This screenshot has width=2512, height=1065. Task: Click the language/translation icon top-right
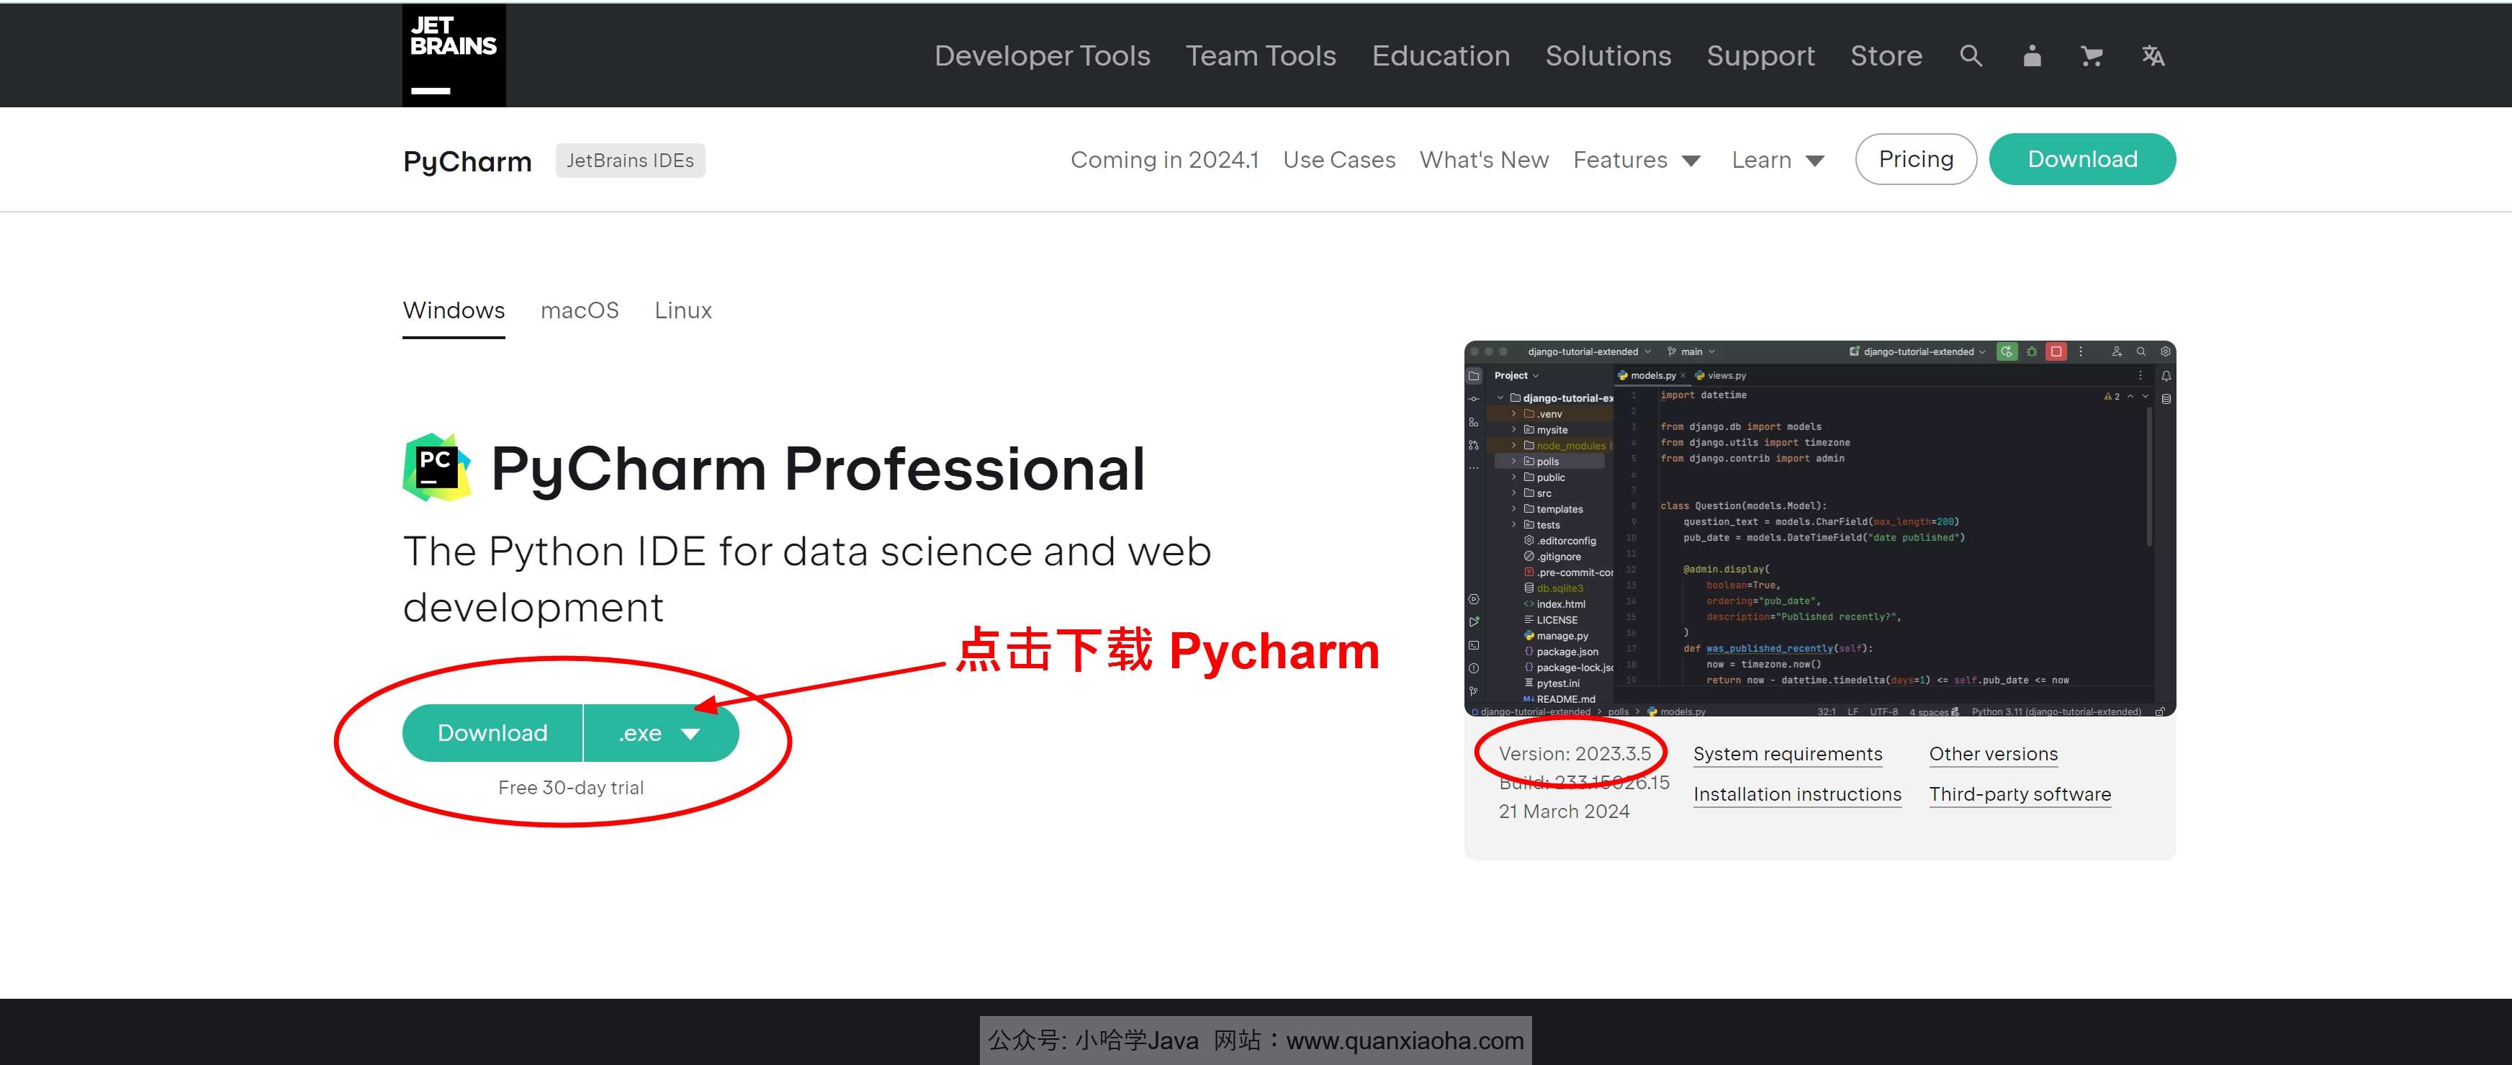[x=2151, y=55]
